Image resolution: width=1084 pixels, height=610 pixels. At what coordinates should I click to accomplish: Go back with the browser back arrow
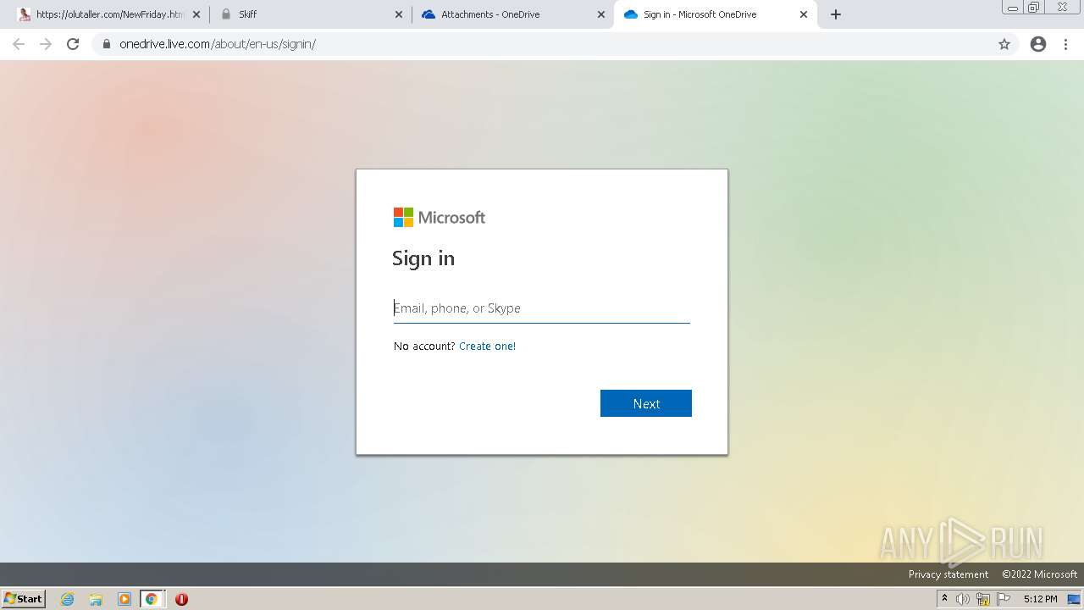[19, 44]
